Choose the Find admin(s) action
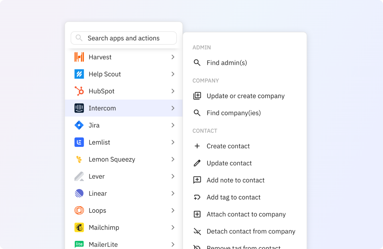 pos(245,63)
